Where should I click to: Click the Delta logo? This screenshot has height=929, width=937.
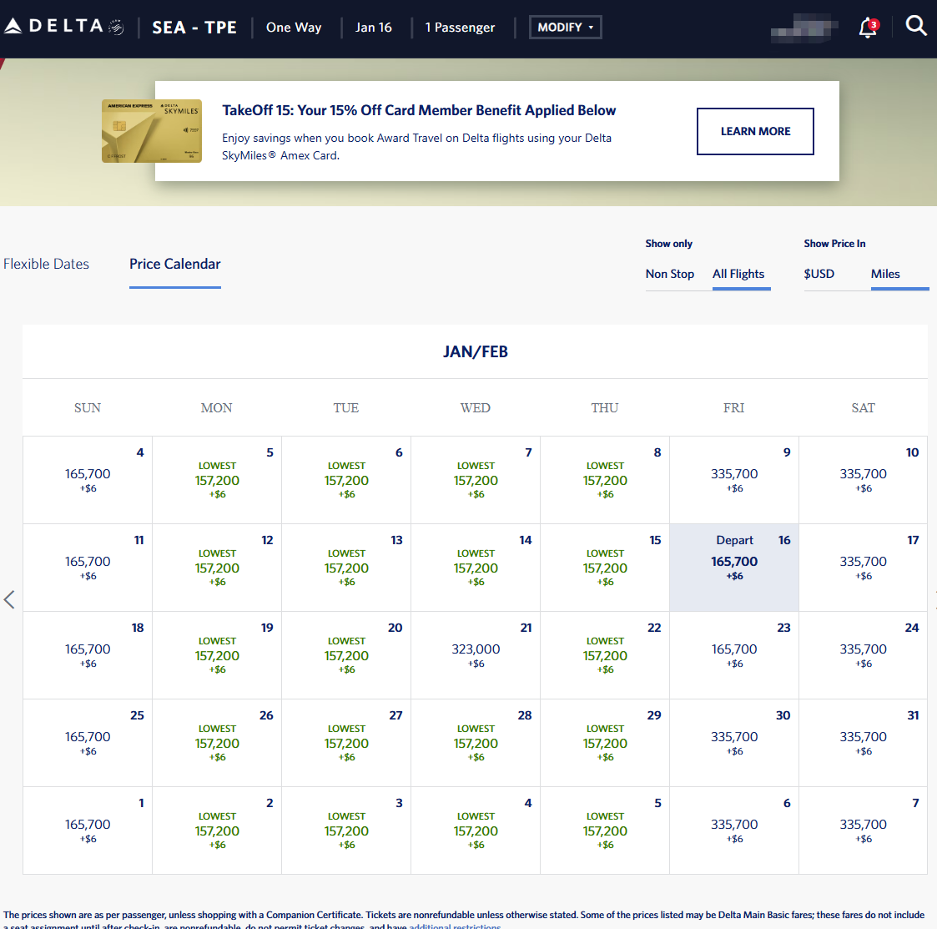coord(64,27)
